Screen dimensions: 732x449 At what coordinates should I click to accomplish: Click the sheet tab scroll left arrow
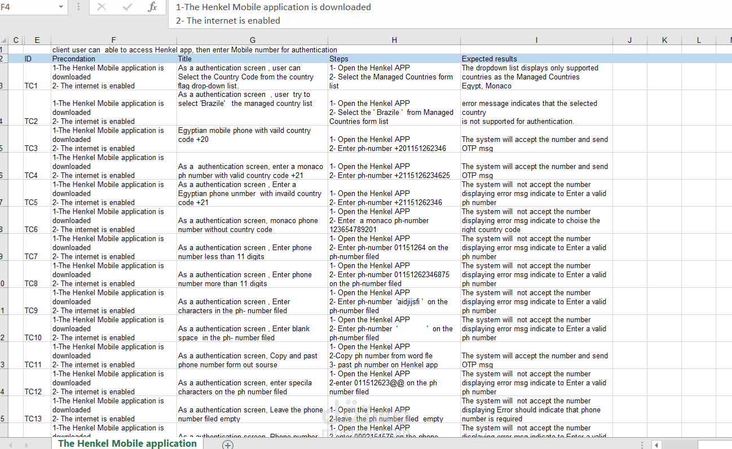[x=11, y=445]
